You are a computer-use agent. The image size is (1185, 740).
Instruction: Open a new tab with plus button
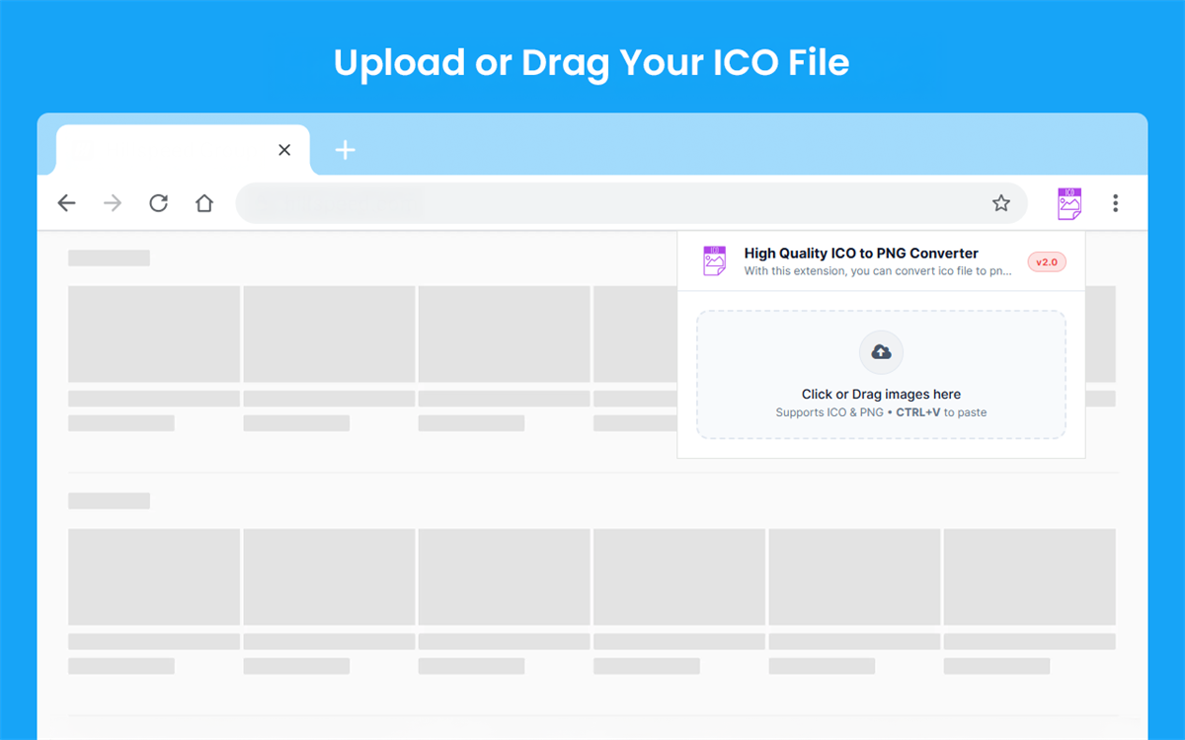[345, 150]
